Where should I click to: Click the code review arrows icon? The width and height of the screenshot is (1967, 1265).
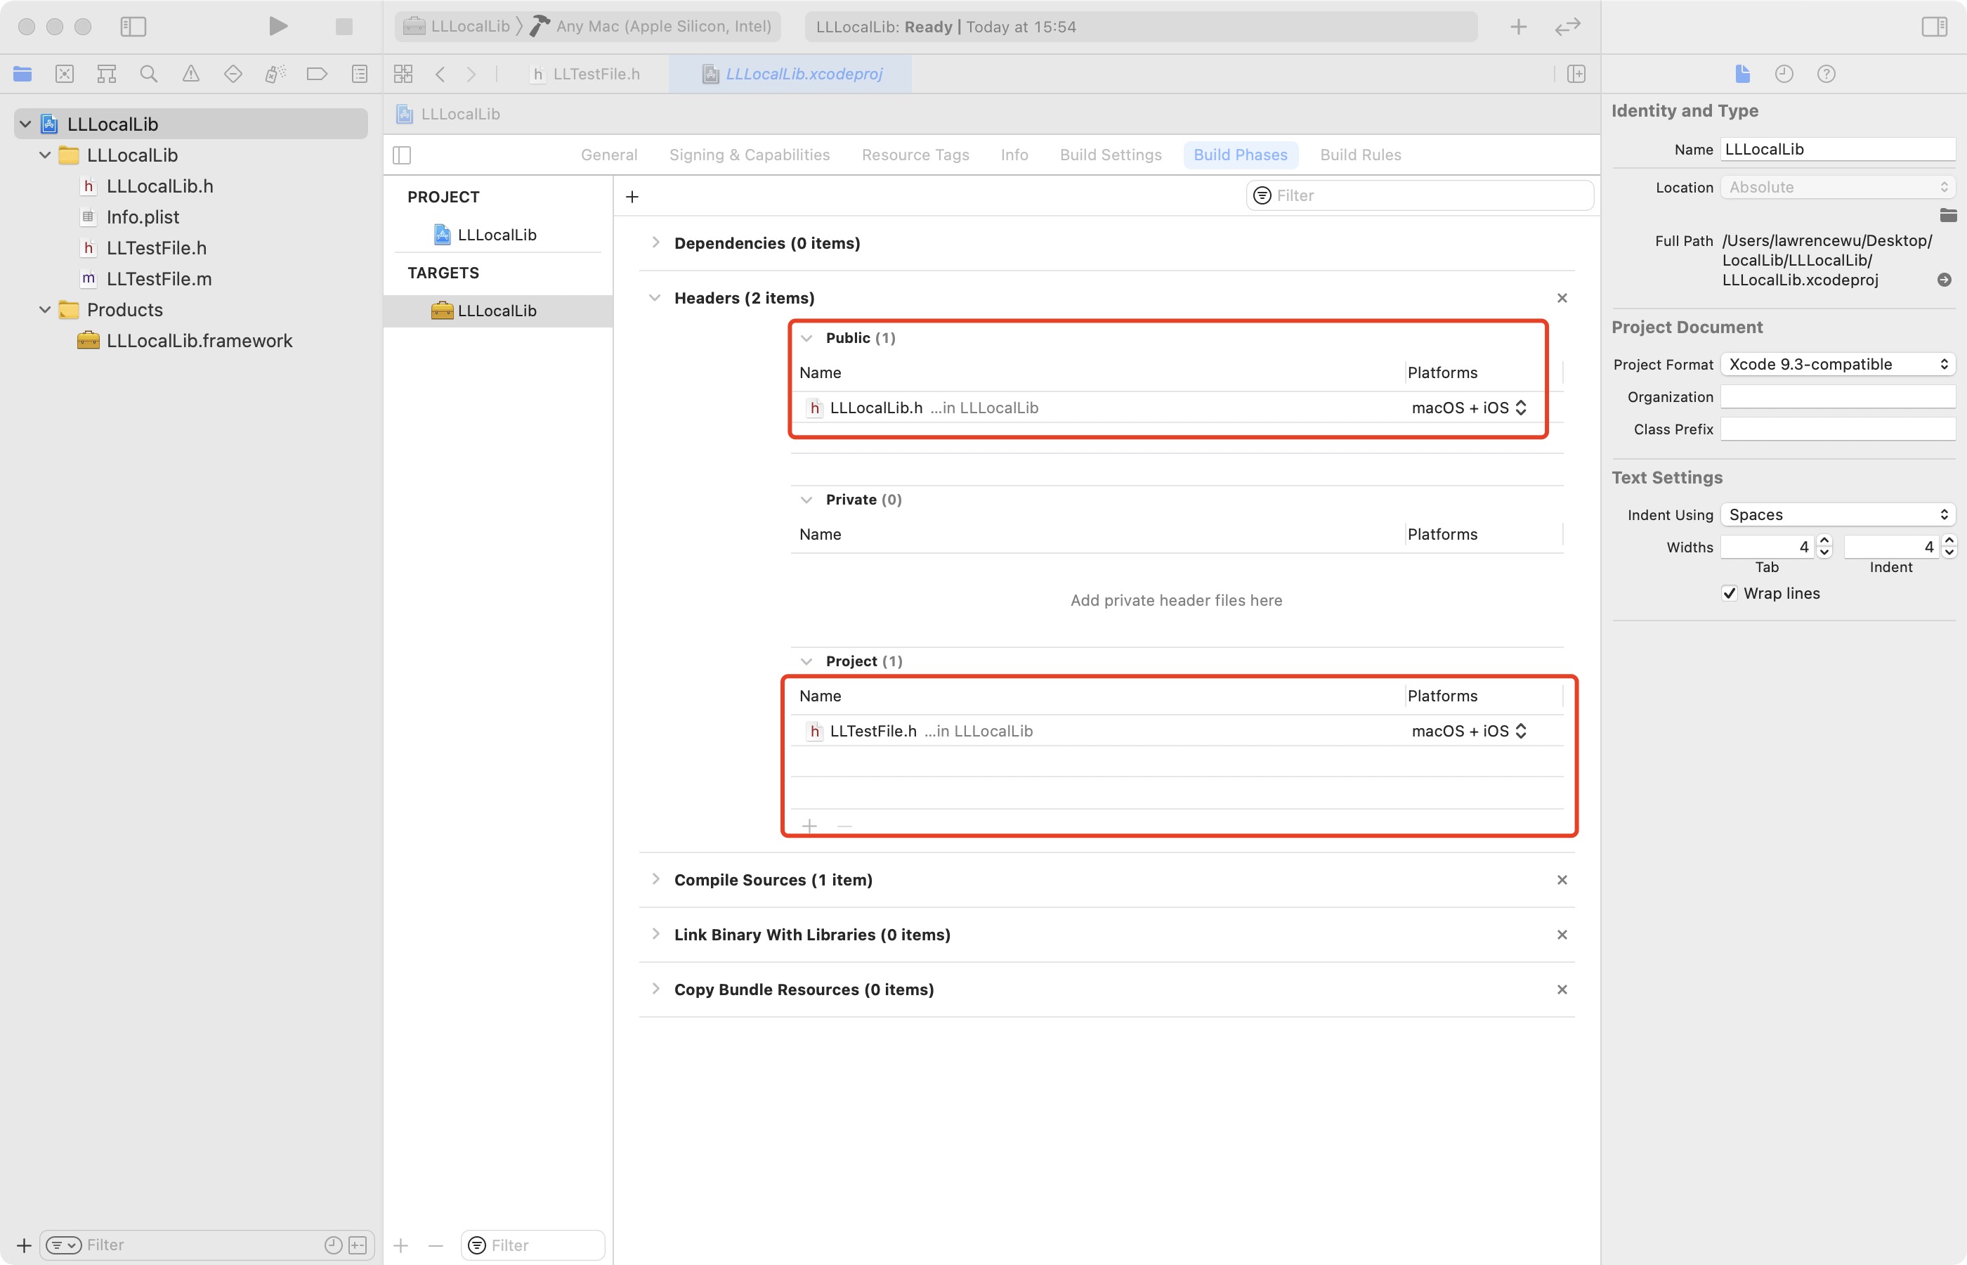(x=1568, y=27)
